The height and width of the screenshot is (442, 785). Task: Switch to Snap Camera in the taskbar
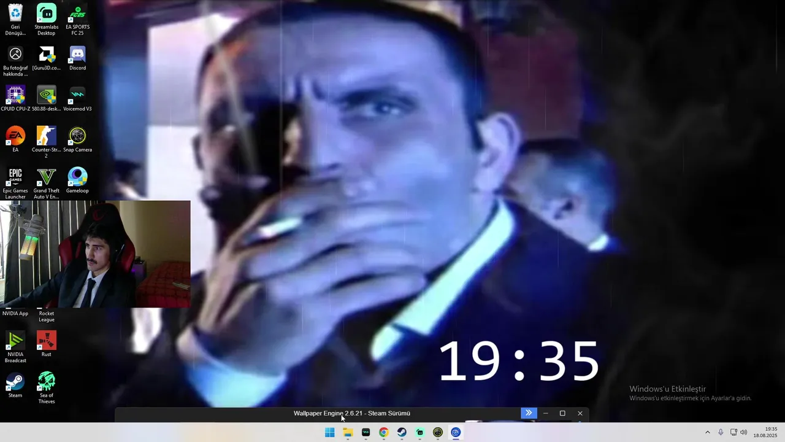[x=438, y=432]
